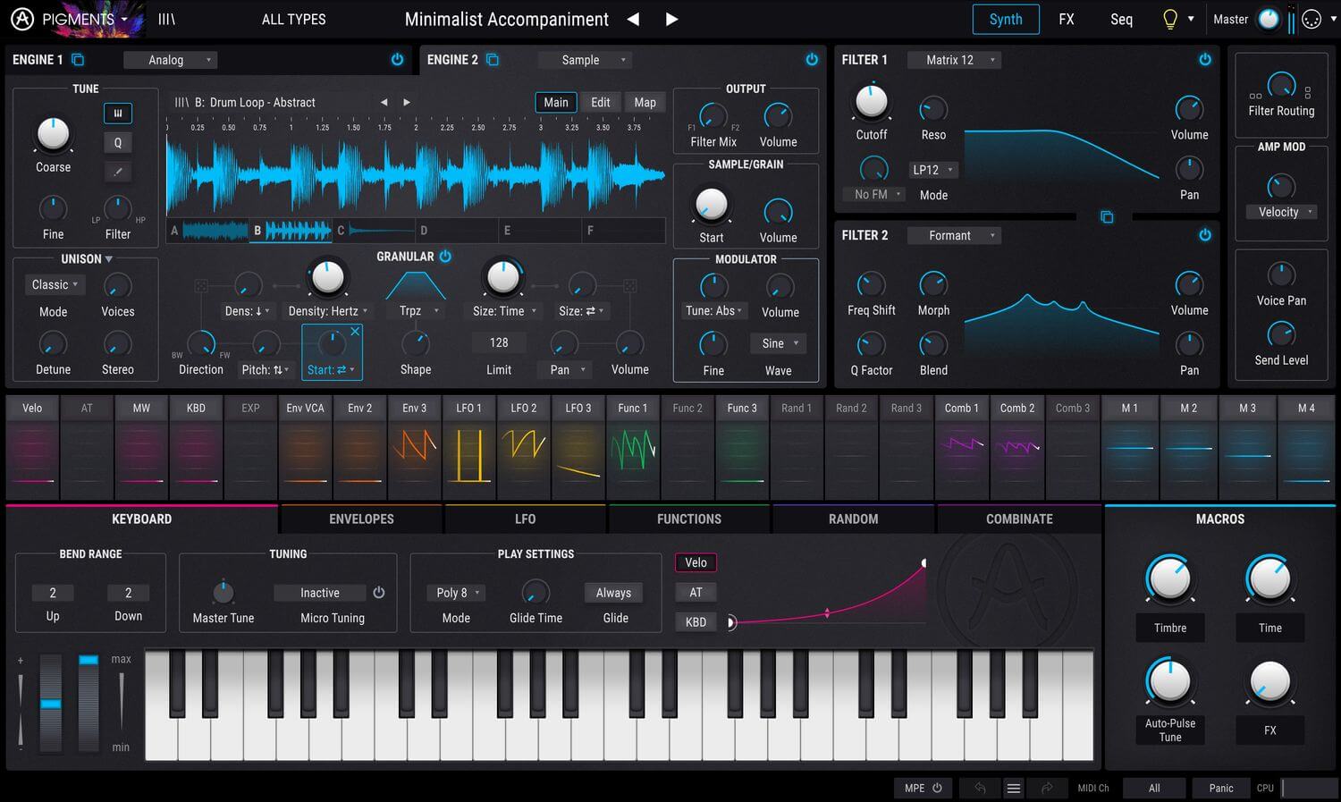Click the MIDI connector icon in the top bar

click(1311, 18)
